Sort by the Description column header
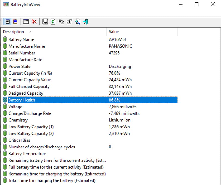The height and width of the screenshot is (194, 221). pos(14,32)
